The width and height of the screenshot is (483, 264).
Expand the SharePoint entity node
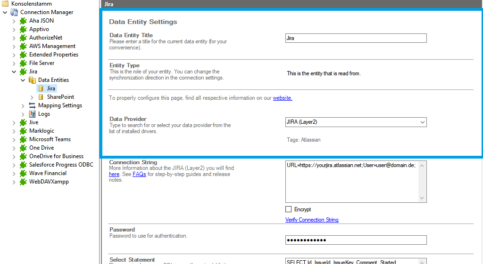coord(32,97)
